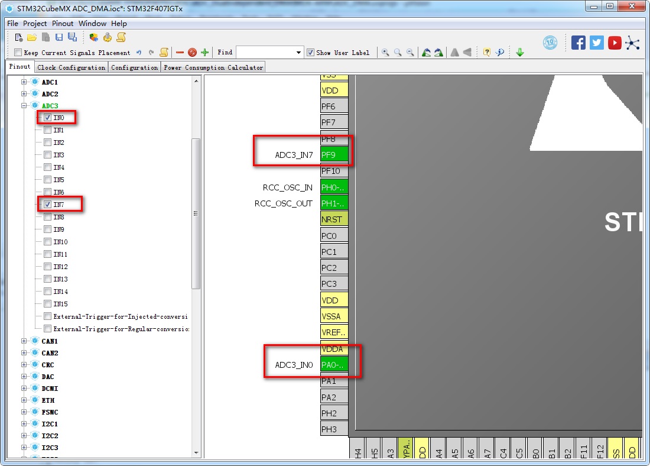Create a new project
This screenshot has width=650, height=466.
pyautogui.click(x=19, y=37)
